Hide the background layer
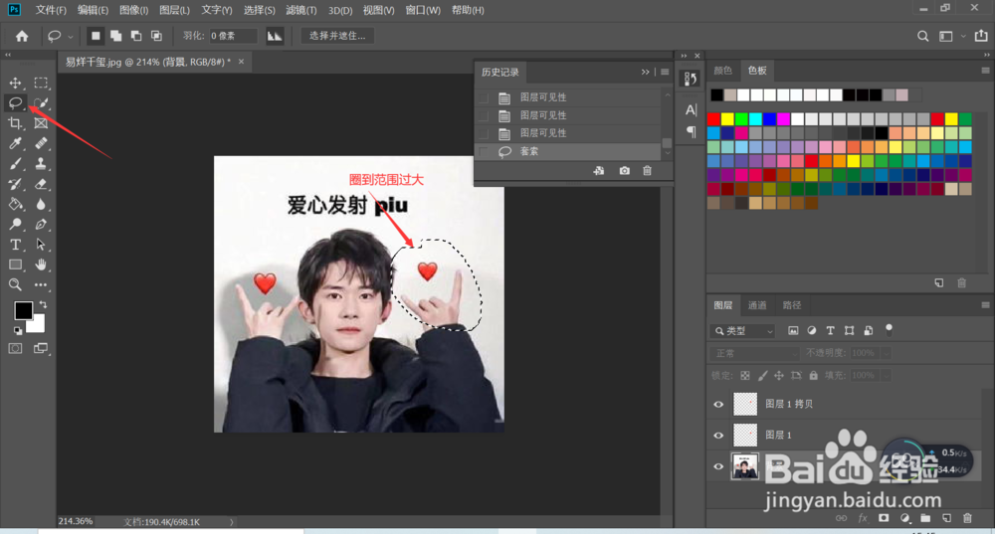 pyautogui.click(x=718, y=466)
